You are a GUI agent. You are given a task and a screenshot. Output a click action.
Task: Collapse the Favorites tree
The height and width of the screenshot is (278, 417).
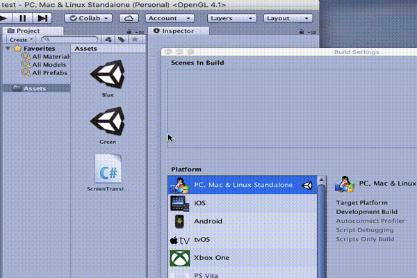(x=8, y=49)
